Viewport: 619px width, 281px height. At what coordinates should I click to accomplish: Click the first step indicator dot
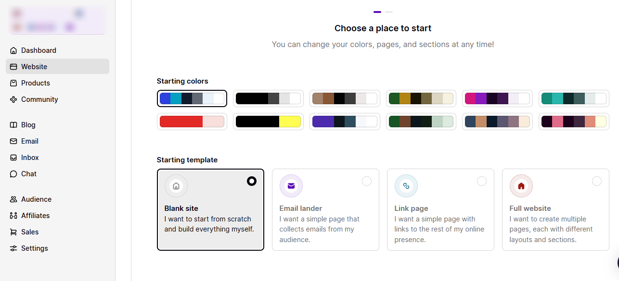click(x=377, y=12)
